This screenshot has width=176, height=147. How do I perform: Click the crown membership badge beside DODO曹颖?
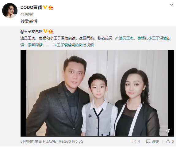pos(51,8)
